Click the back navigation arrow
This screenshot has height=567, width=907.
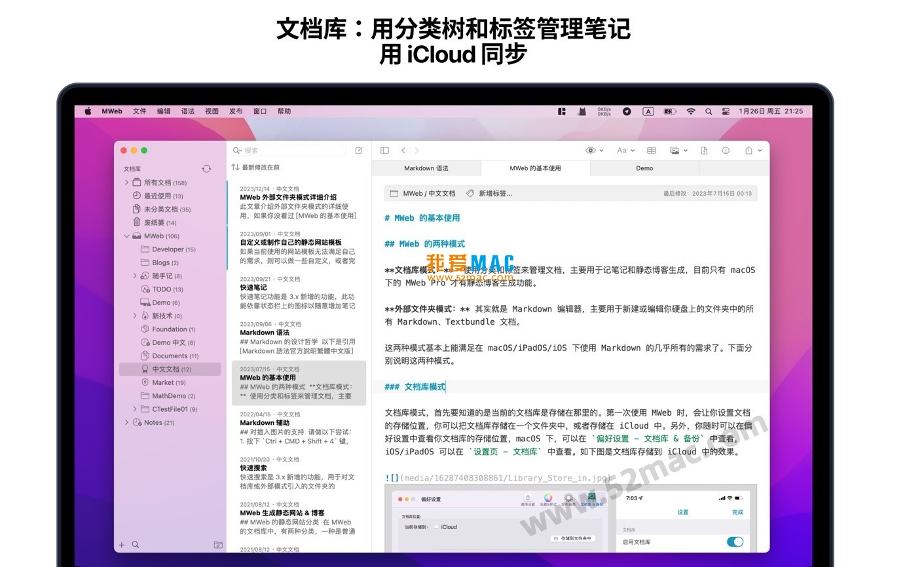click(403, 150)
